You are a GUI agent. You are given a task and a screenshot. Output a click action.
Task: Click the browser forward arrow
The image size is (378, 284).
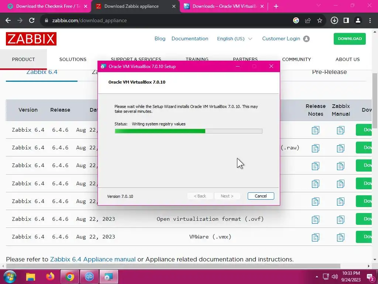pos(20,21)
